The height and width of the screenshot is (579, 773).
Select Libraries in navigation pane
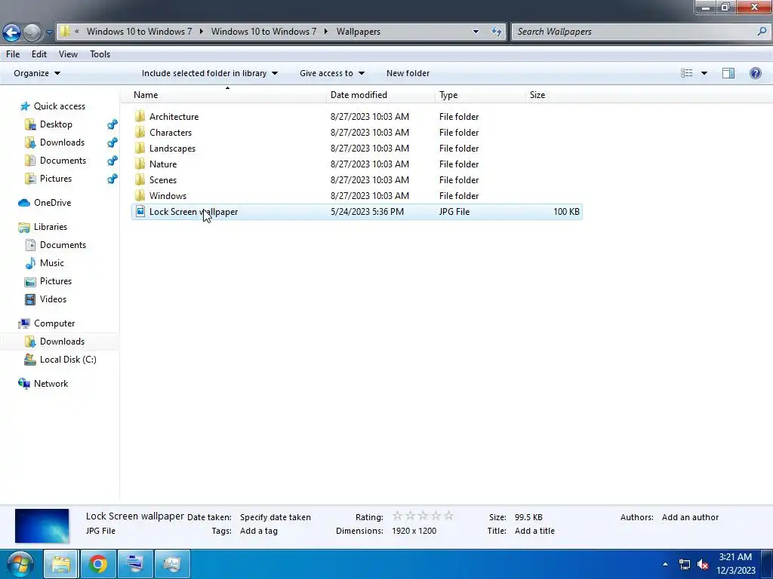[x=43, y=227]
